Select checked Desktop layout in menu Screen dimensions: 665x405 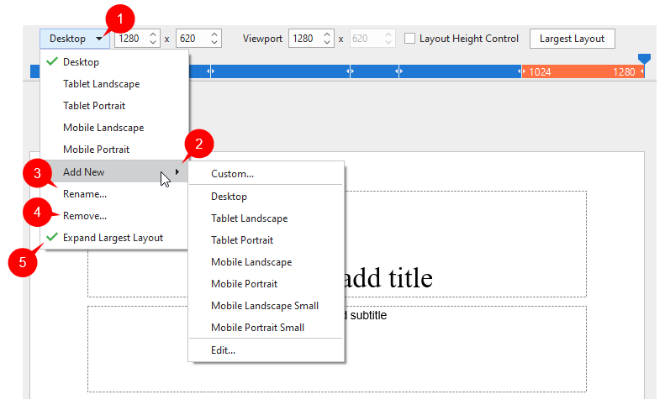tap(81, 62)
